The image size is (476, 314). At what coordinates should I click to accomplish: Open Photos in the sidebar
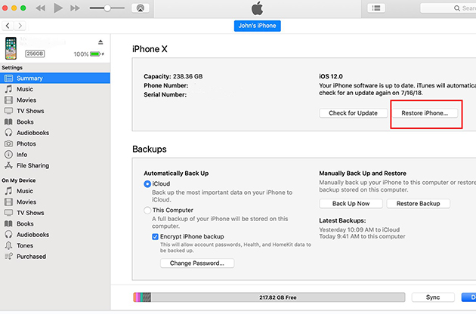point(55,143)
